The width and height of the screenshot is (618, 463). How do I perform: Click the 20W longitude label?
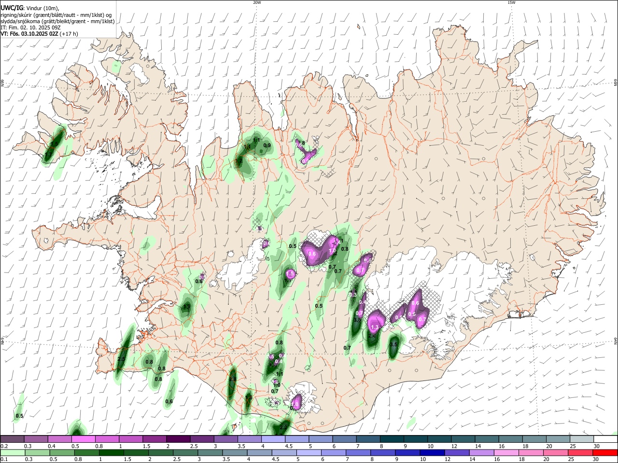(257, 2)
